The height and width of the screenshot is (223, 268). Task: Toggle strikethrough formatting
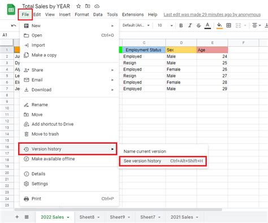(x=198, y=25)
